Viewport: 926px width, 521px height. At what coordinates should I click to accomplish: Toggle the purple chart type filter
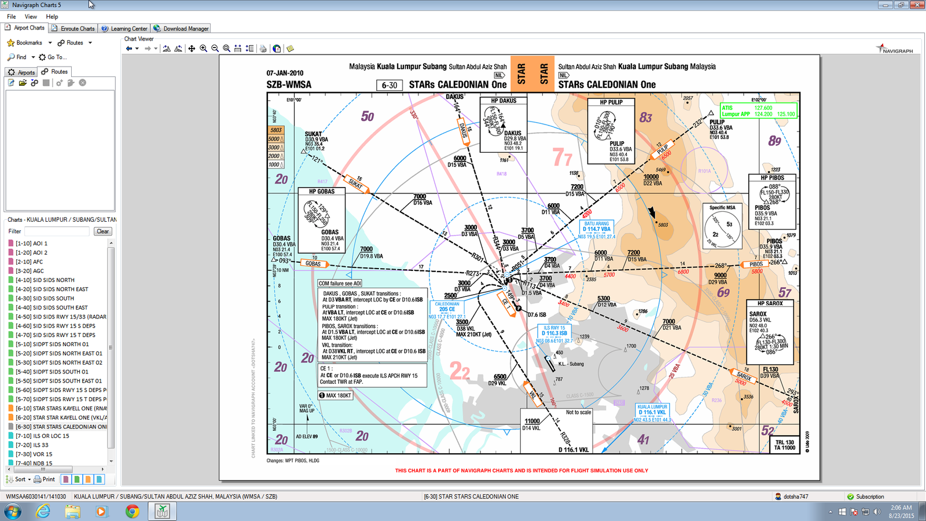coord(66,479)
